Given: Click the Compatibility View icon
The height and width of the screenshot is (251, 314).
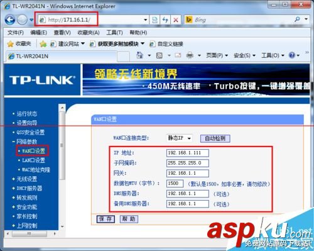Looking at the screenshot, I should pyautogui.click(x=154, y=20).
